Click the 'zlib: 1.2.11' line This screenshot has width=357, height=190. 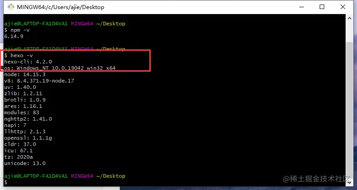coord(23,93)
